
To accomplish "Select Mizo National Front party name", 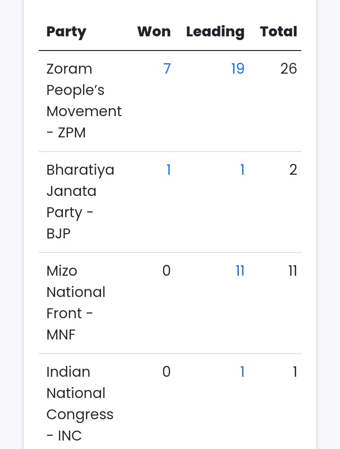I will pyautogui.click(x=76, y=303).
